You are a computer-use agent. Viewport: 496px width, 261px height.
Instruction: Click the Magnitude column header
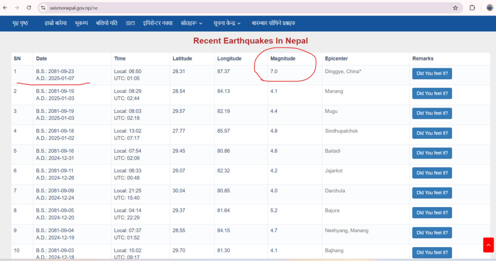(x=283, y=59)
